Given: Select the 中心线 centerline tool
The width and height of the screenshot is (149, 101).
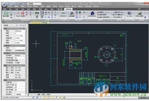Looking at the screenshot, I should pos(18,14).
